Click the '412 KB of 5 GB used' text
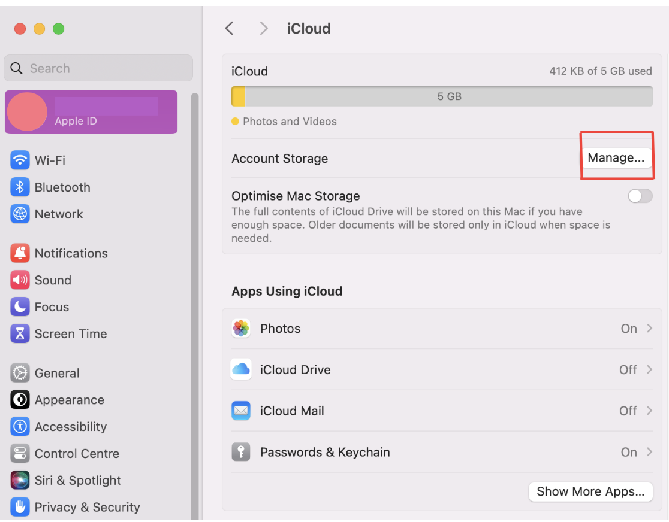This screenshot has height=522, width=669. (600, 71)
